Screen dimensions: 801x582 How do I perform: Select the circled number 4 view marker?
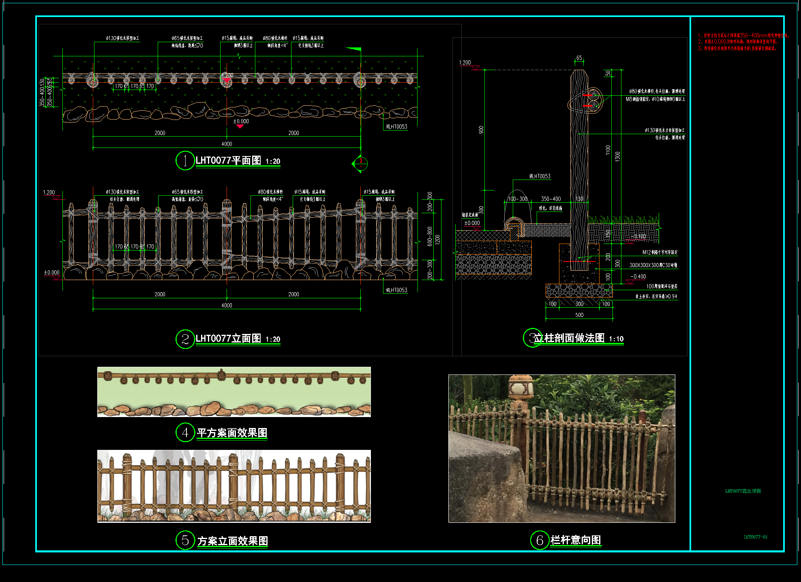pyautogui.click(x=185, y=432)
